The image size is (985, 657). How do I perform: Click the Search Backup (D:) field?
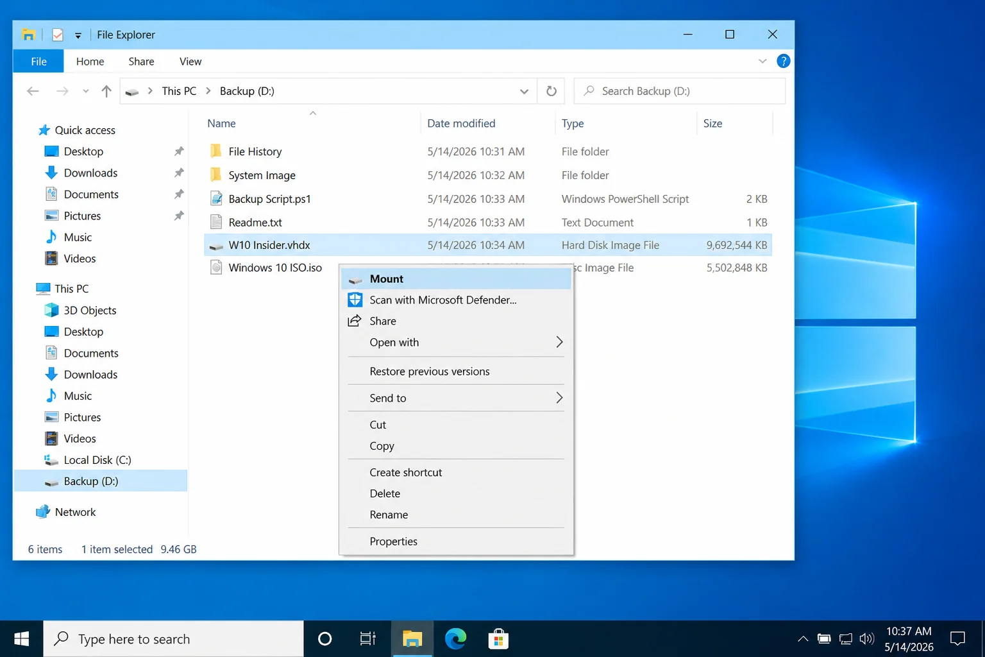[x=680, y=91]
